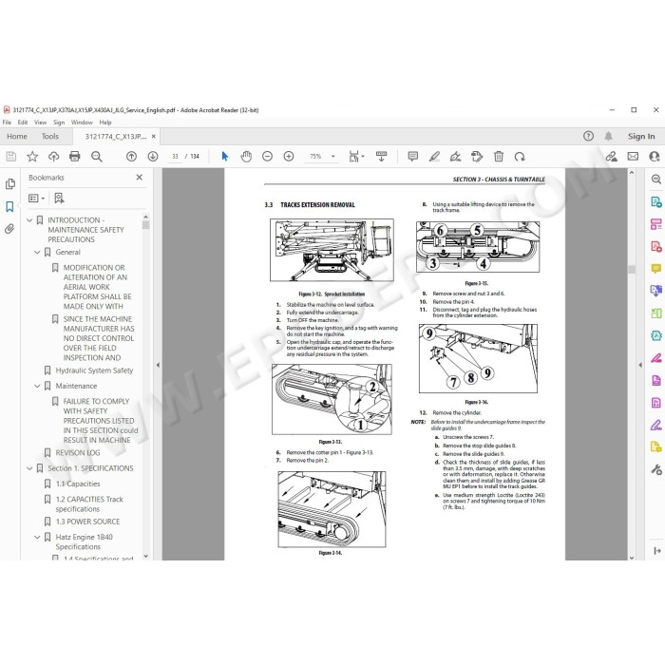Collapse Section 1. SPECIFICATIONS node

click(x=29, y=468)
